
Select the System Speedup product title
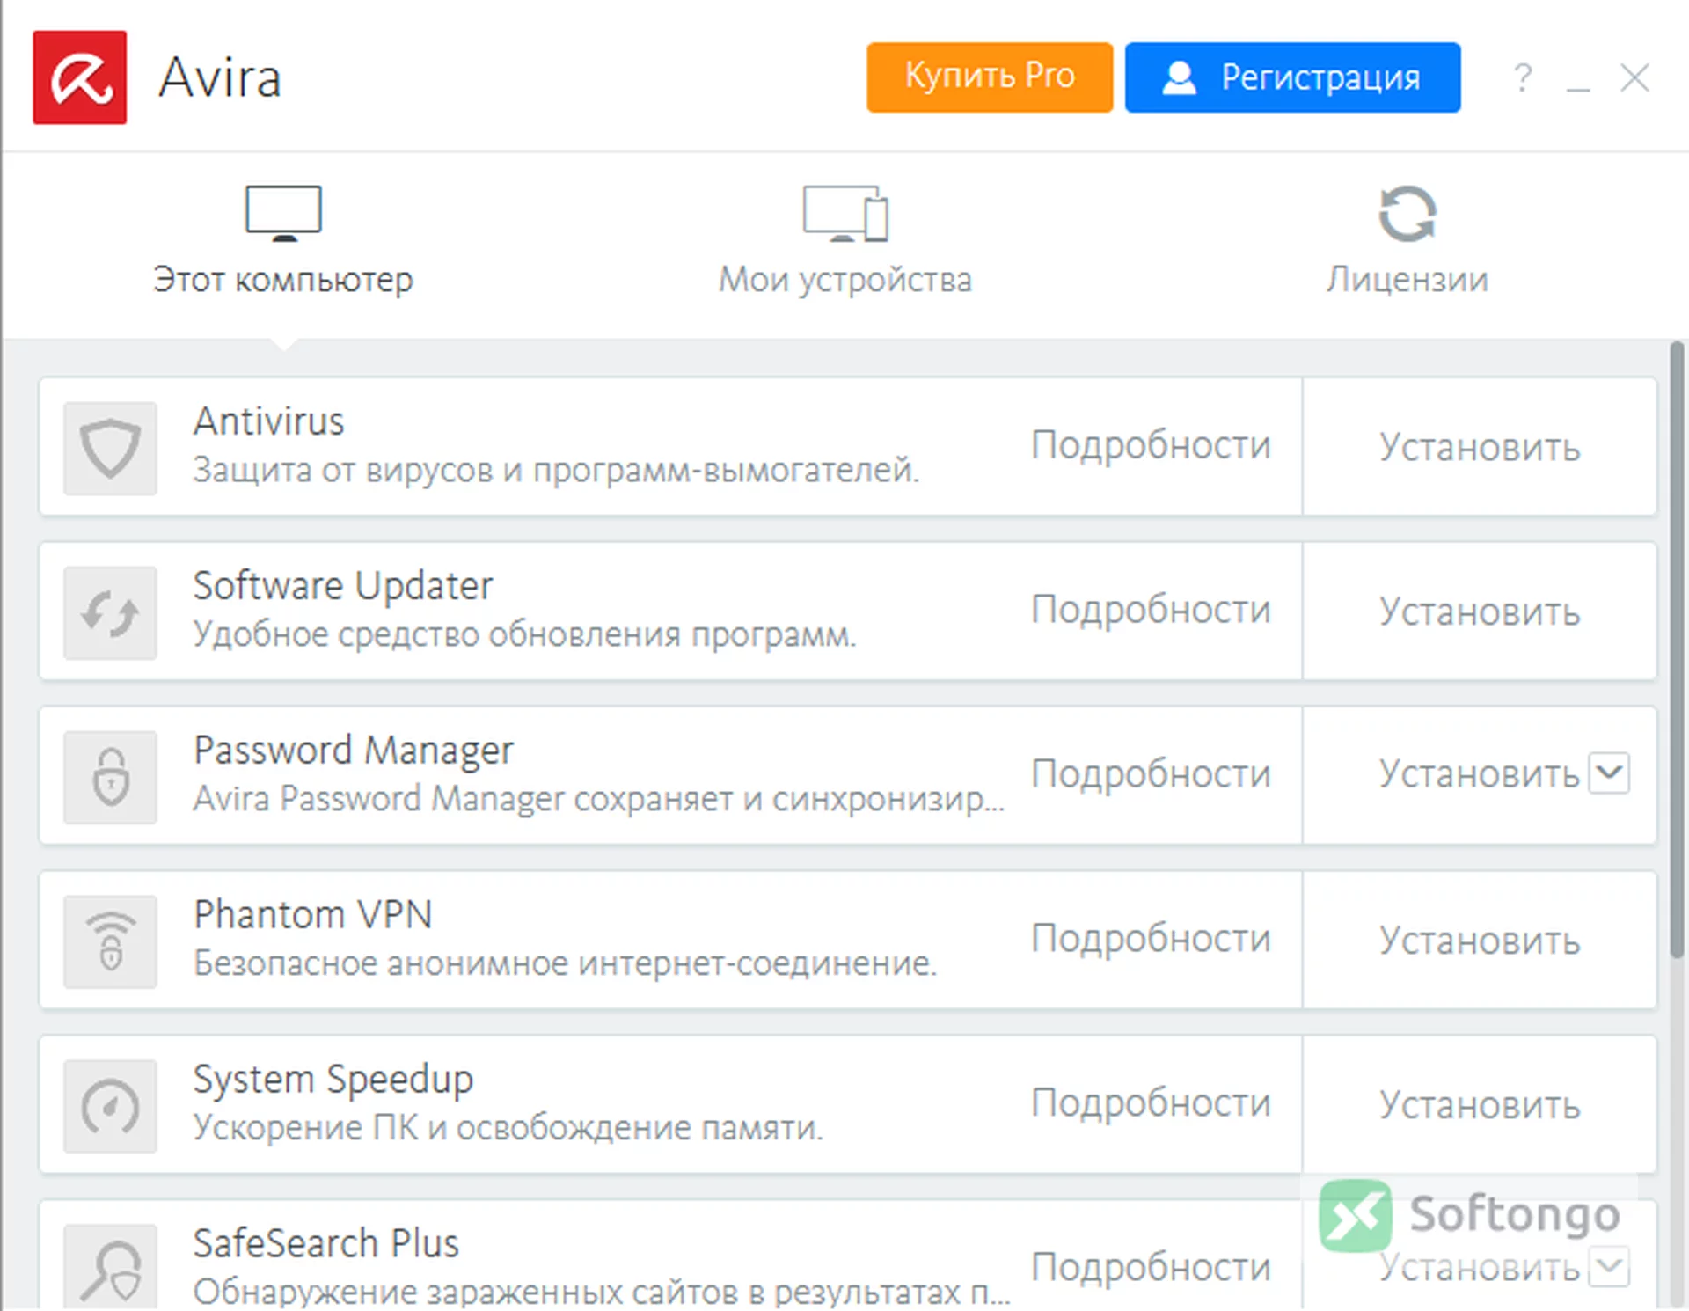point(333,1080)
